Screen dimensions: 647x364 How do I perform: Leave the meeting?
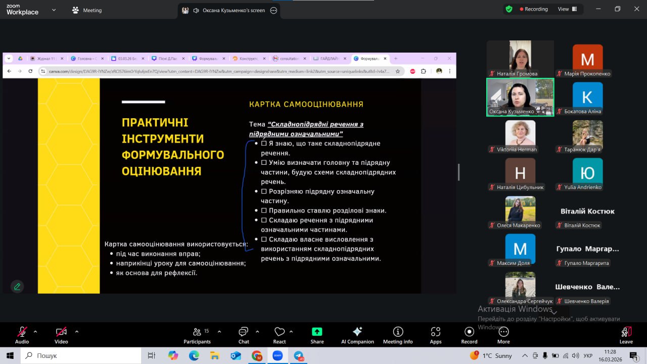(626, 335)
